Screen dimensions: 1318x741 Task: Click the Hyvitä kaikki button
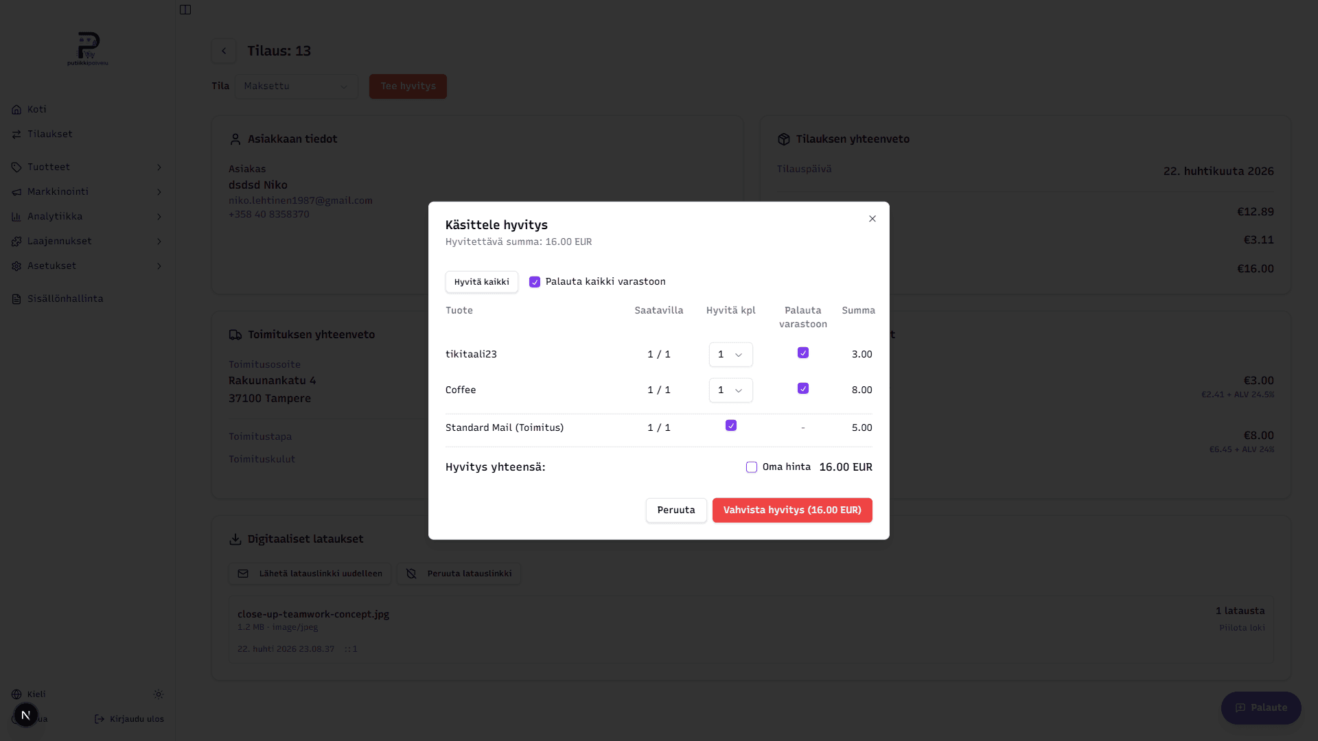point(482,282)
